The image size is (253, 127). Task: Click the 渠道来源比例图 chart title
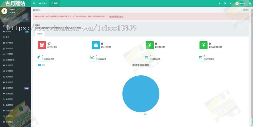tap(141, 65)
